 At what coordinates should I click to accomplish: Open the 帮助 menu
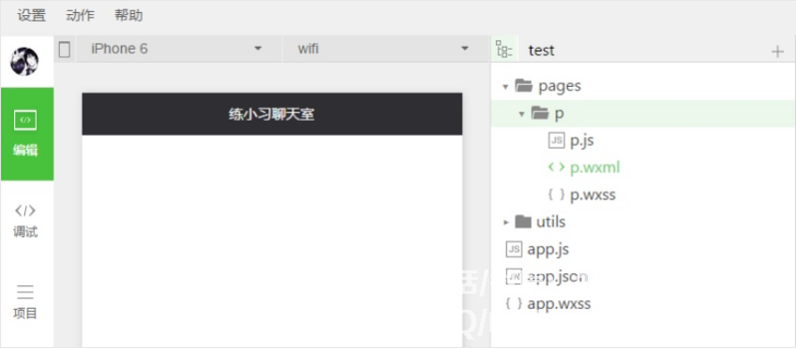(129, 15)
